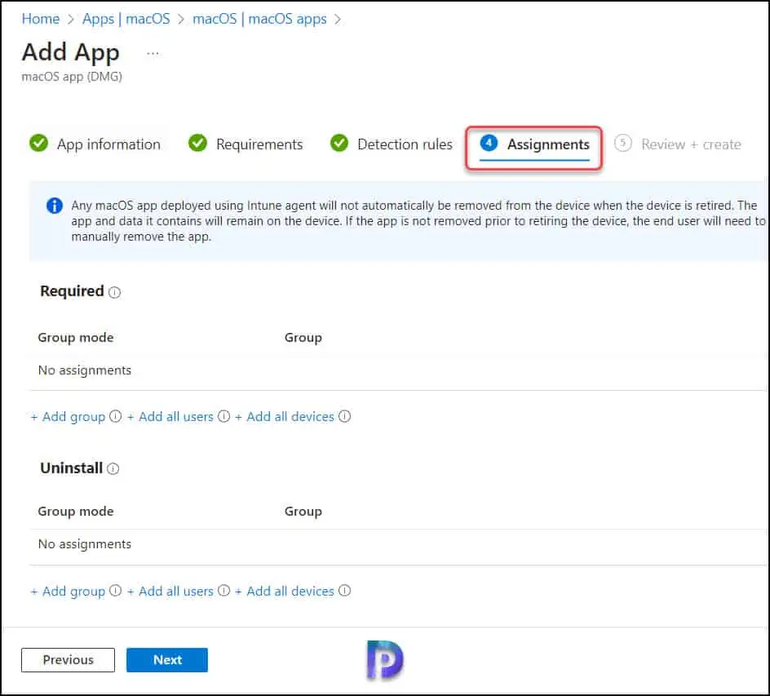Click the green check icon for App information
The image size is (770, 696).
click(x=39, y=143)
